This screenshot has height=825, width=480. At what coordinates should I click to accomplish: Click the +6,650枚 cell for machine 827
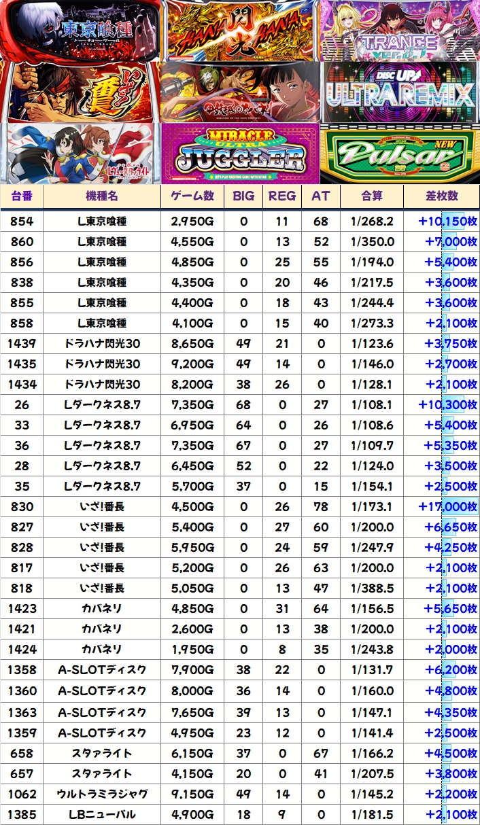point(441,527)
